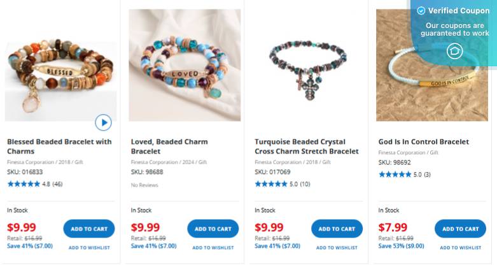This screenshot has width=497, height=265.
Task: Add Turquoise Cross Charm Bracelet to cart
Action: click(x=337, y=229)
